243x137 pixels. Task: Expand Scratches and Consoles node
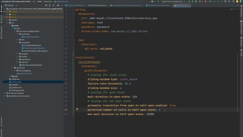click(5, 96)
